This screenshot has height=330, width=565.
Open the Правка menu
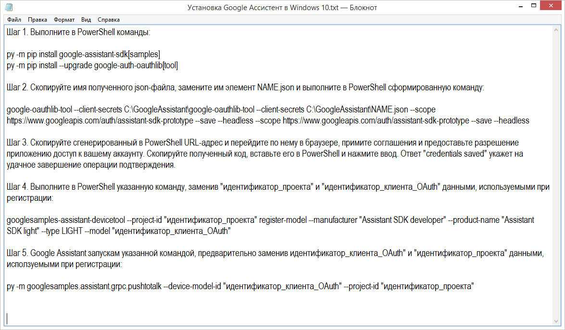(37, 20)
